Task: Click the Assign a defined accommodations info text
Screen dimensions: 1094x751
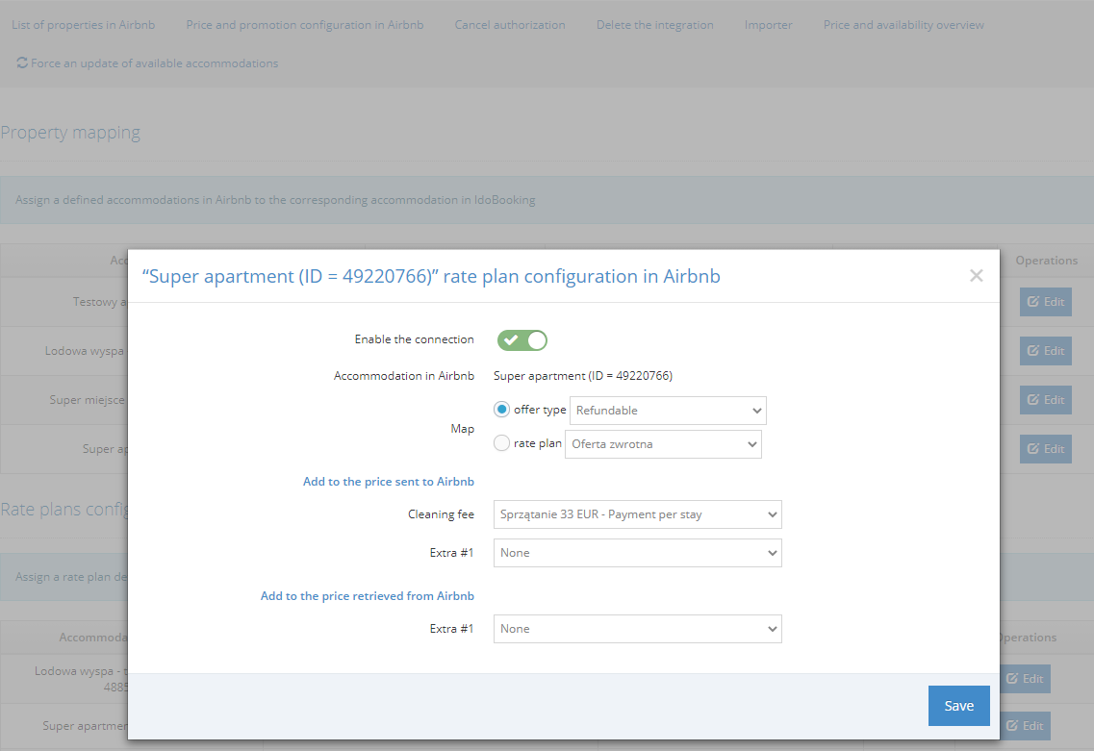Action: click(275, 200)
